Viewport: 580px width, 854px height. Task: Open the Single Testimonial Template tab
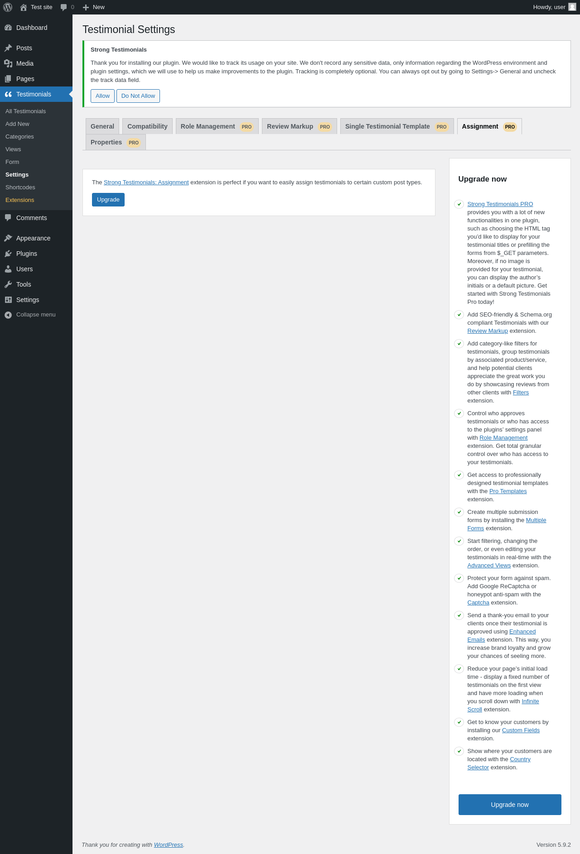pos(397,126)
